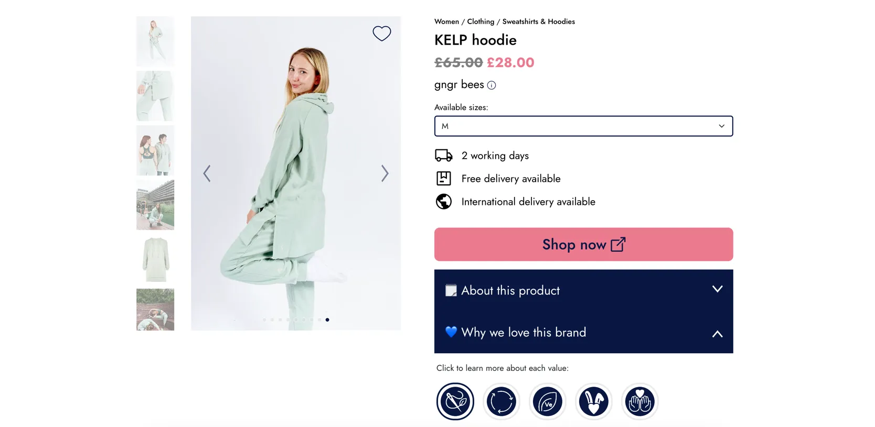Select the sustainable materials value icon
This screenshot has height=427, width=875.
tap(455, 401)
